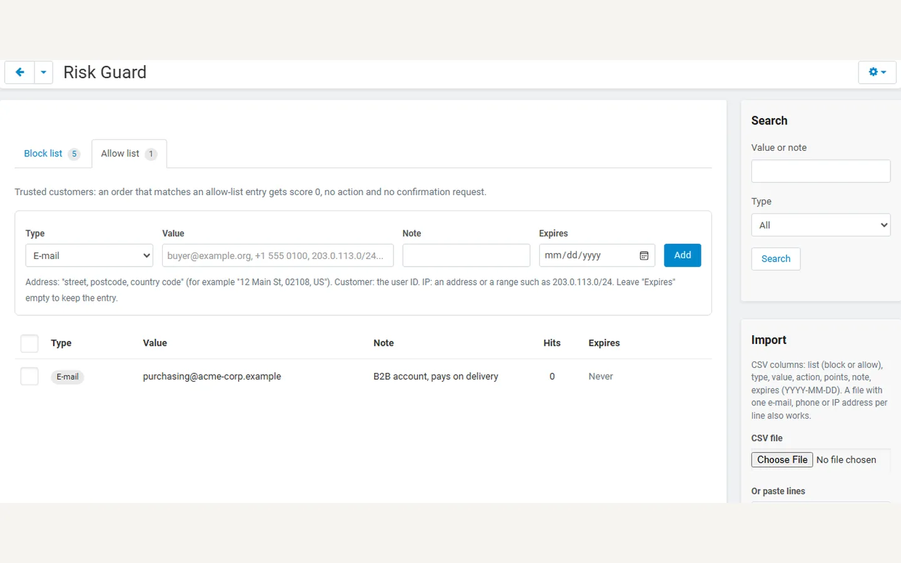
Task: Click the 'Never' expires cell
Action: click(x=601, y=377)
